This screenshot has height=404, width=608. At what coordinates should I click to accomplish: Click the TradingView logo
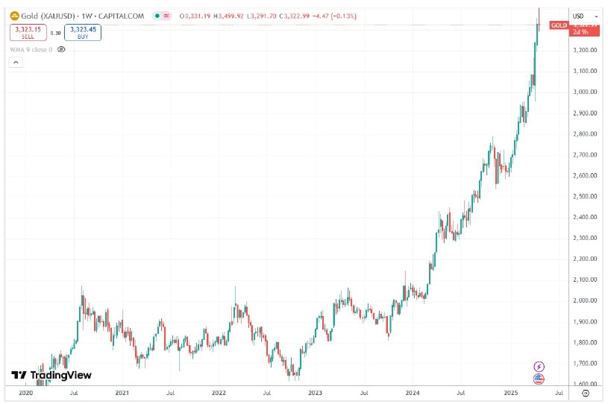(x=51, y=375)
